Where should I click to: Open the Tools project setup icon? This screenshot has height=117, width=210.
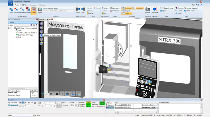[x=11, y=10]
